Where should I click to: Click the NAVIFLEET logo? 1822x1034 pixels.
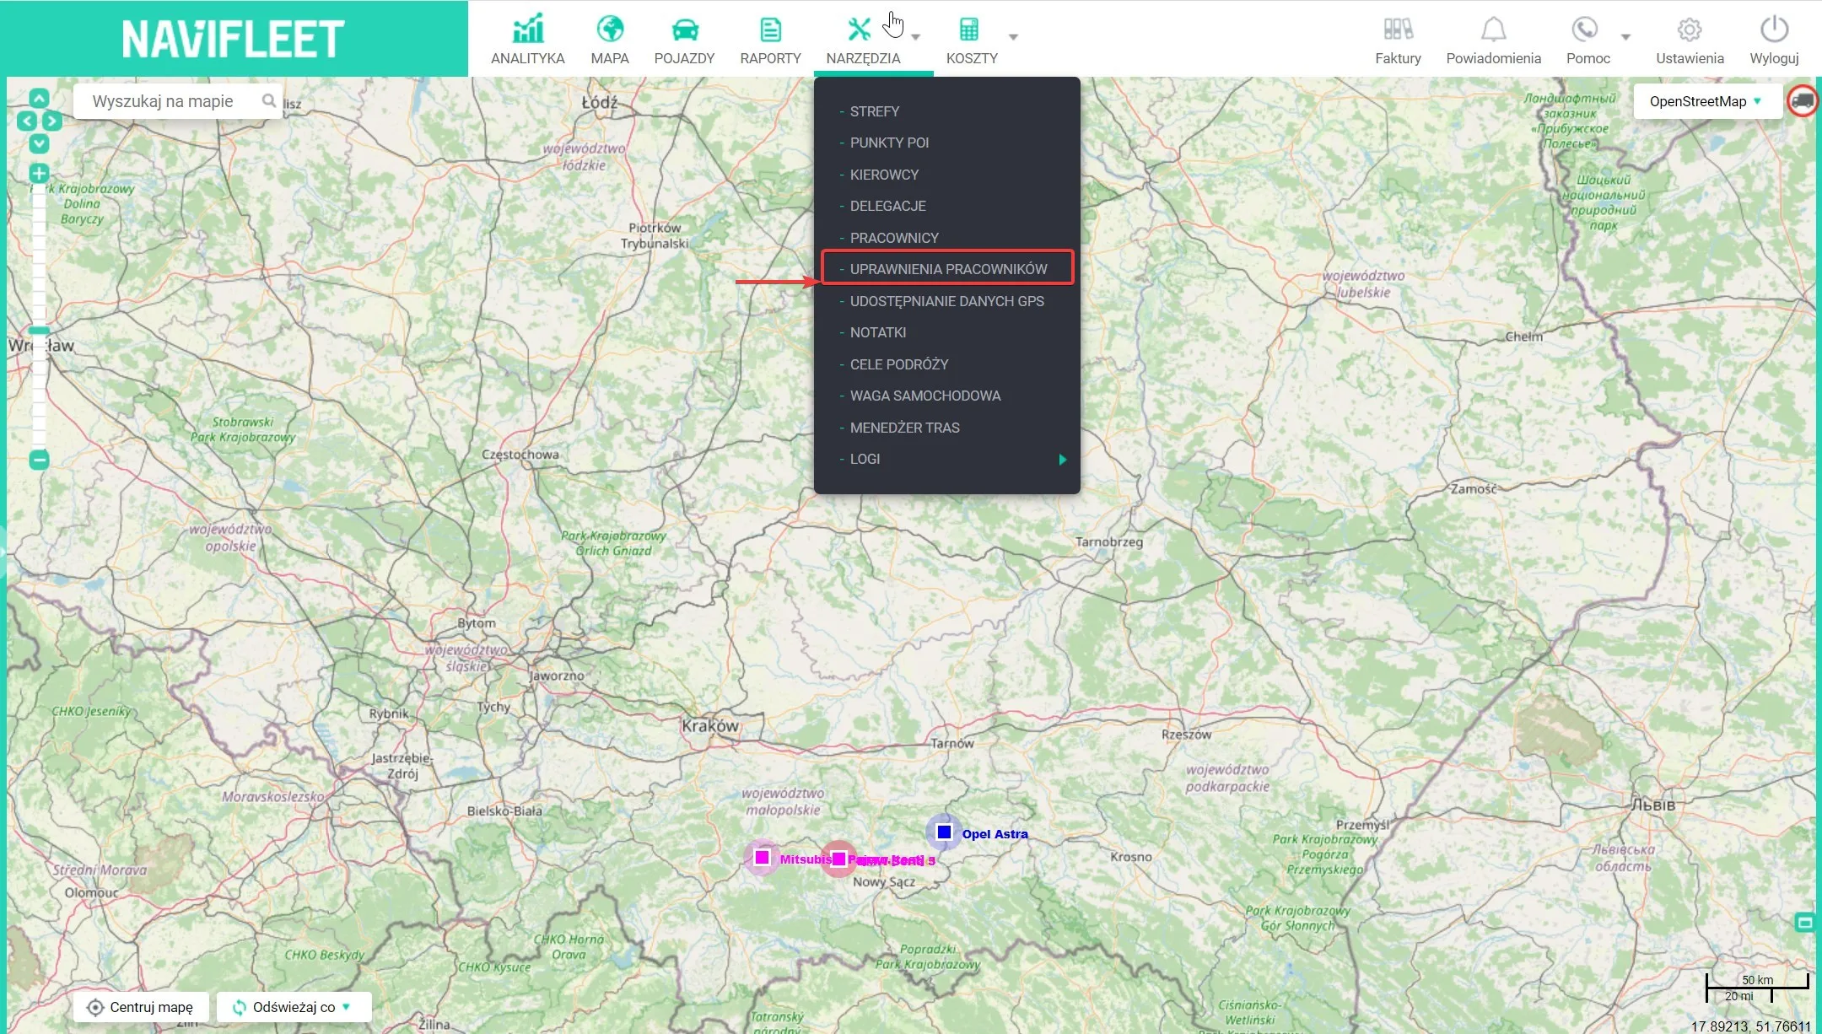(234, 39)
